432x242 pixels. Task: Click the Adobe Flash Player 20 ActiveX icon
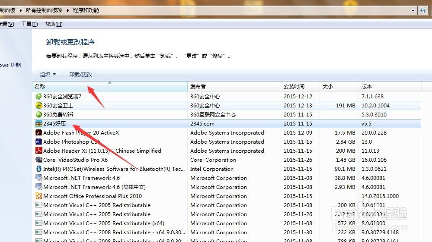tap(39, 133)
